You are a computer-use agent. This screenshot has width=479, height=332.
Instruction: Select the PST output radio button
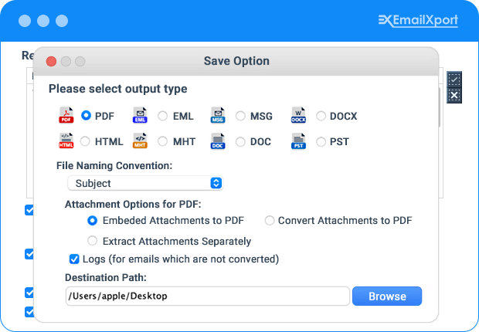(321, 142)
